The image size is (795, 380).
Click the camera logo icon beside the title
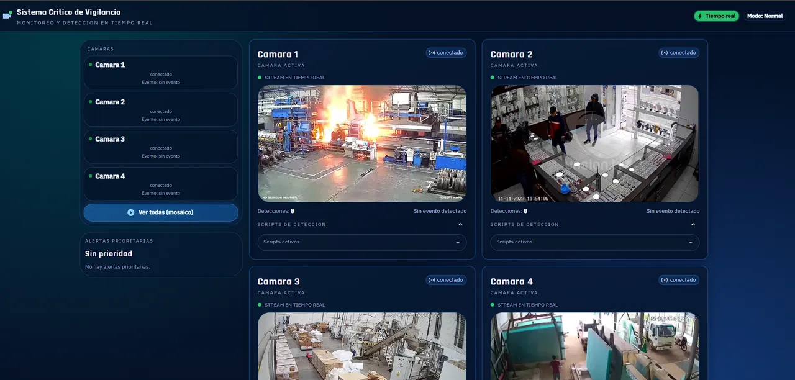tap(7, 15)
